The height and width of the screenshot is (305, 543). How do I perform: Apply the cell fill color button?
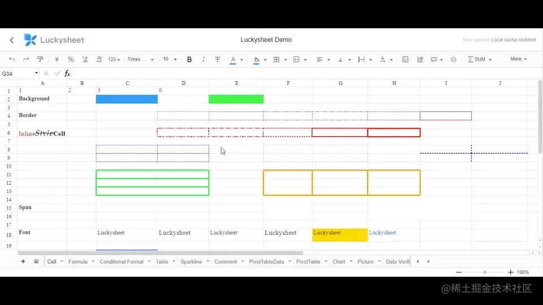(256, 60)
